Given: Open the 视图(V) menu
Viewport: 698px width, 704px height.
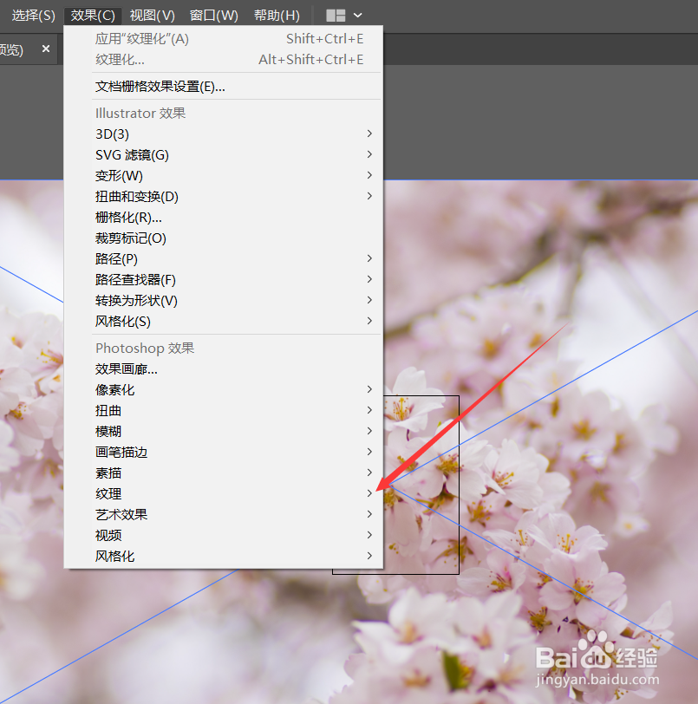Looking at the screenshot, I should click(152, 16).
